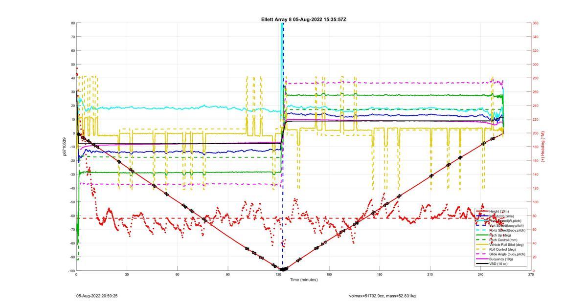Click x-axis tick label '210'
This screenshot has height=304, width=587.
(x=430, y=275)
